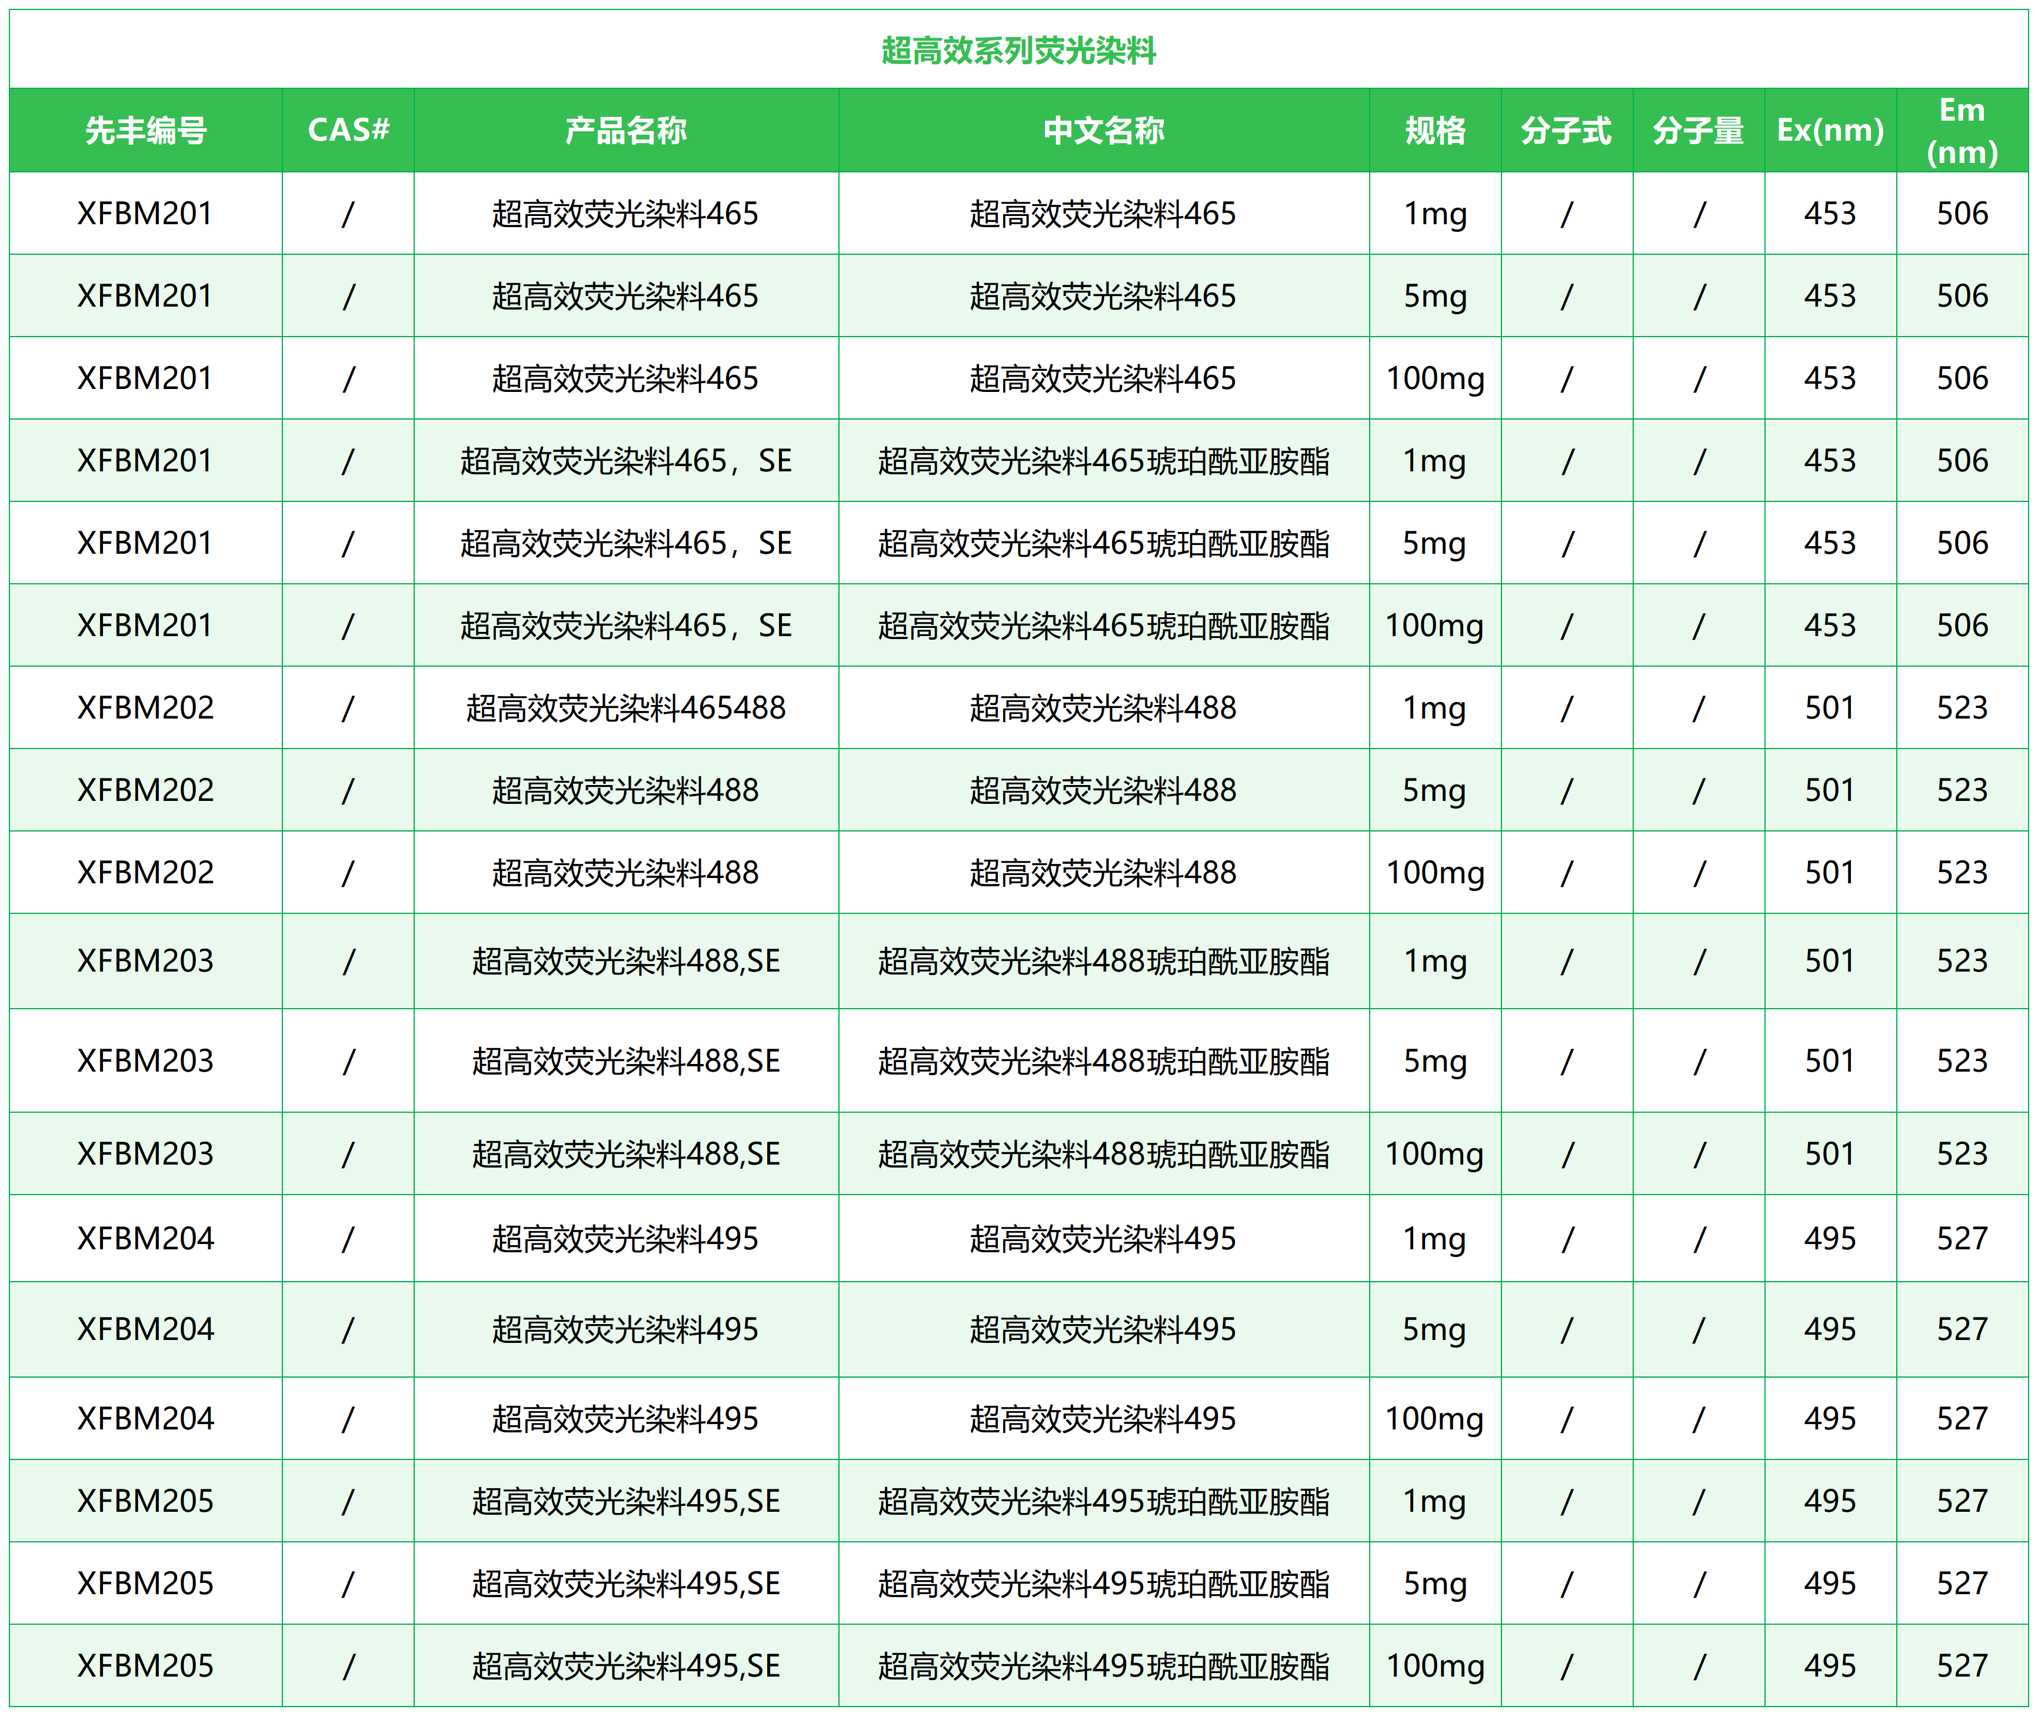
Task: Click 100mg in the XFBM204 row
Action: coord(1434,1418)
